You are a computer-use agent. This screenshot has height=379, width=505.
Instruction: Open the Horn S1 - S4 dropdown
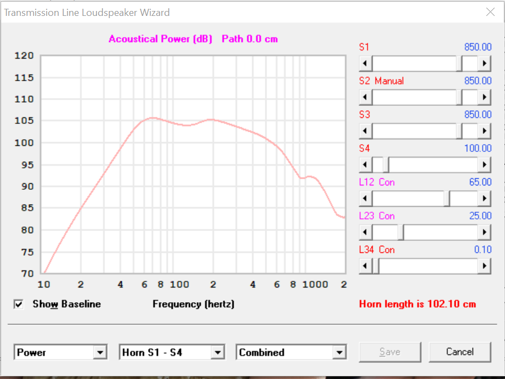(x=218, y=353)
